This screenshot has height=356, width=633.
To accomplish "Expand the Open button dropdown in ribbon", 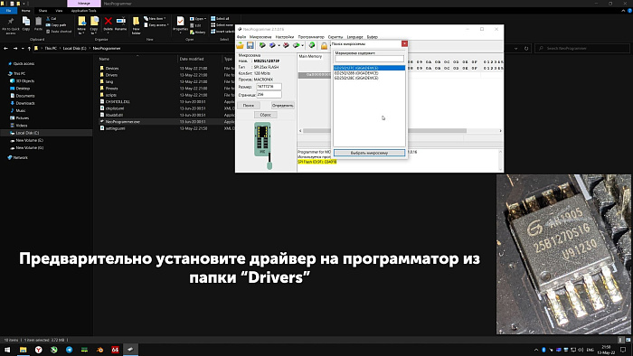I will pos(205,19).
